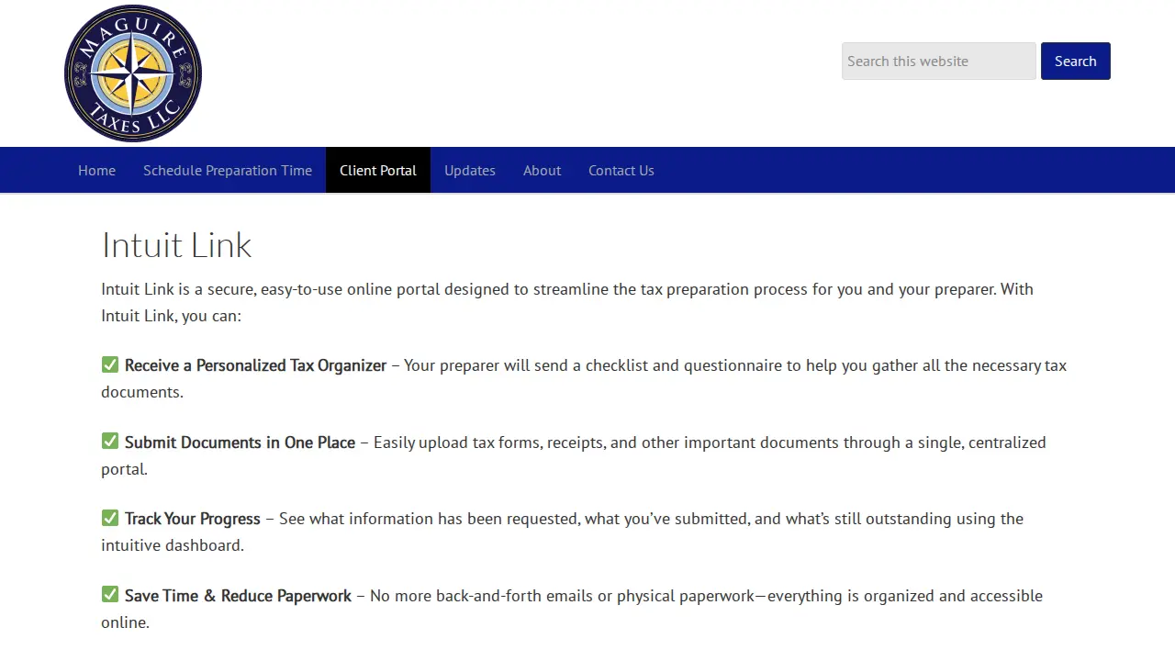Click the checkmark beside Receive a Personalized Tax Organizer
Image resolution: width=1175 pixels, height=661 pixels.
(x=110, y=364)
